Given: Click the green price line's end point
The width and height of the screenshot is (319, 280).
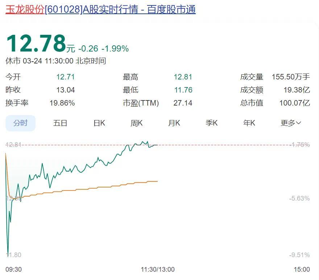Looking at the screenshot, I should click(157, 145).
